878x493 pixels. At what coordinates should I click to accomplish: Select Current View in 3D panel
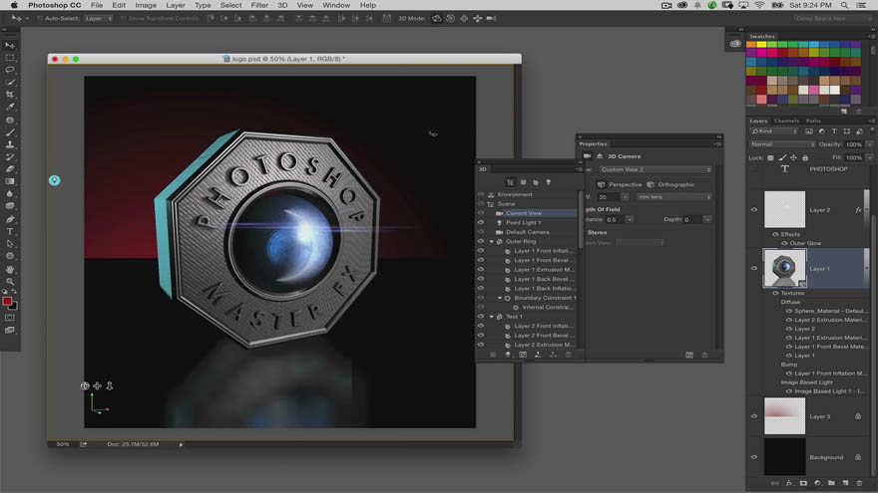point(524,213)
